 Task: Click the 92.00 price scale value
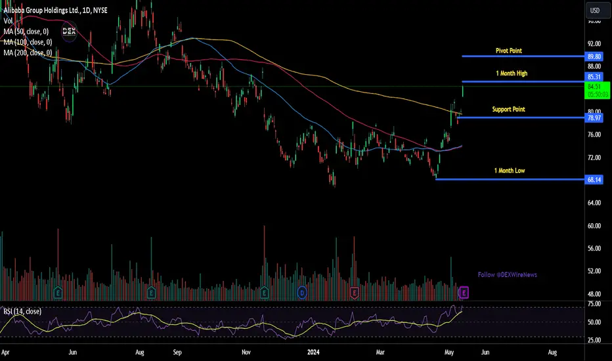coord(594,44)
